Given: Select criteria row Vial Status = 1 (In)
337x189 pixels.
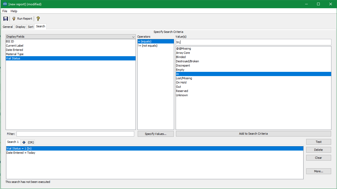Looking at the screenshot, I should click(155, 148).
